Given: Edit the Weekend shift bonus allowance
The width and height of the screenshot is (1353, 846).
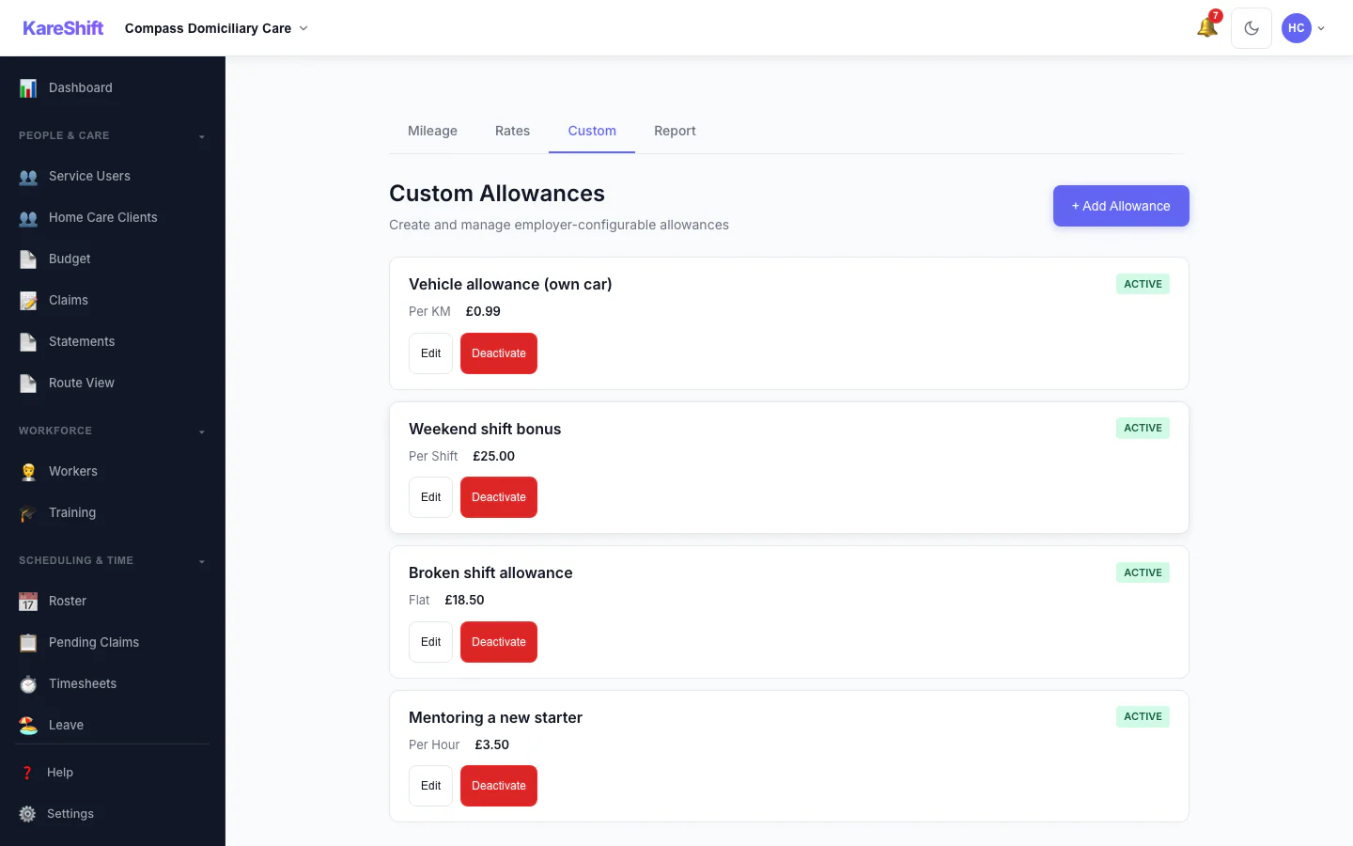Looking at the screenshot, I should [430, 497].
